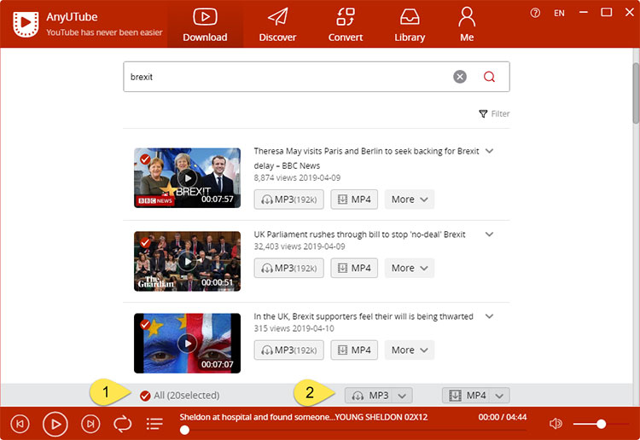The height and width of the screenshot is (440, 640).
Task: Click the AnyUTube logo icon
Action: click(26, 24)
